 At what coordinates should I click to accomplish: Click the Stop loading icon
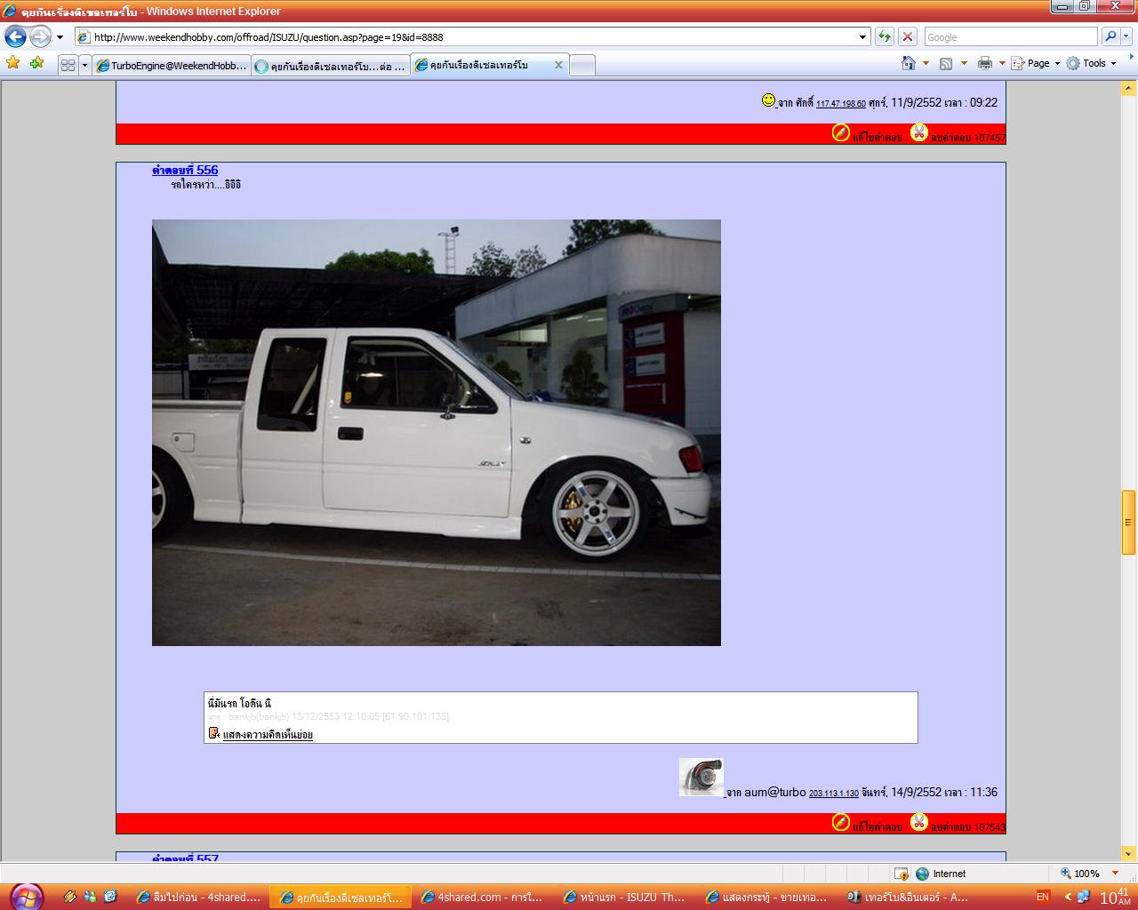click(x=907, y=36)
